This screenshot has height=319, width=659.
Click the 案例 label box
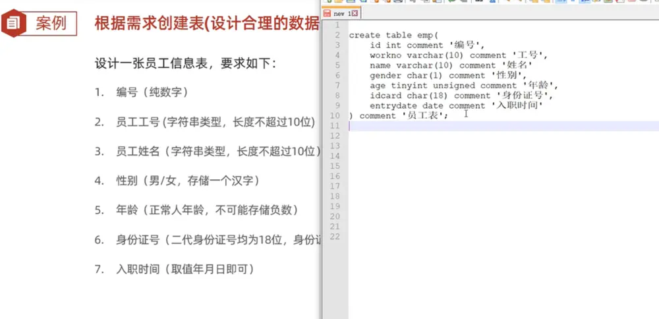pos(51,24)
